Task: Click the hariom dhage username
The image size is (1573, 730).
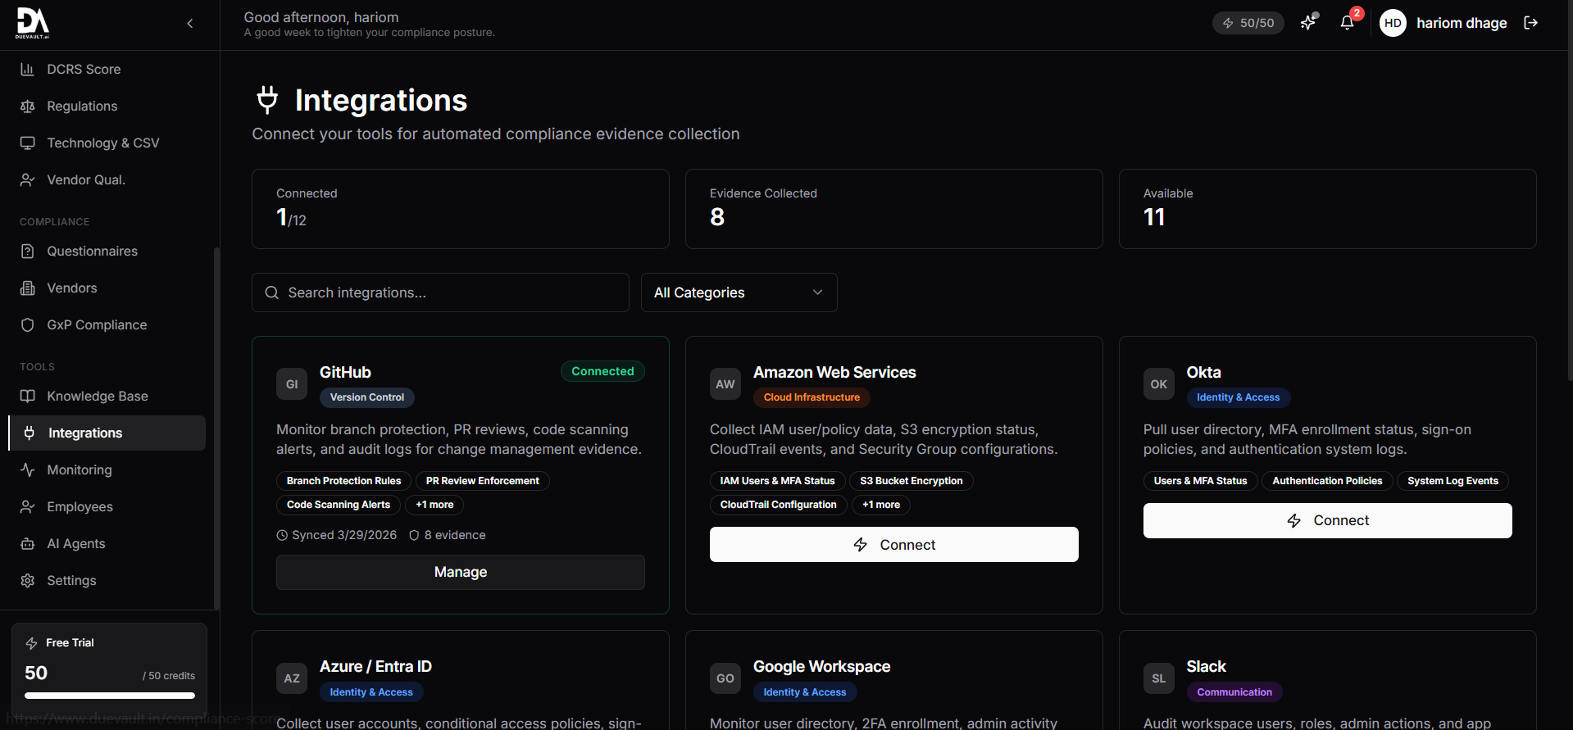Action: (x=1462, y=23)
